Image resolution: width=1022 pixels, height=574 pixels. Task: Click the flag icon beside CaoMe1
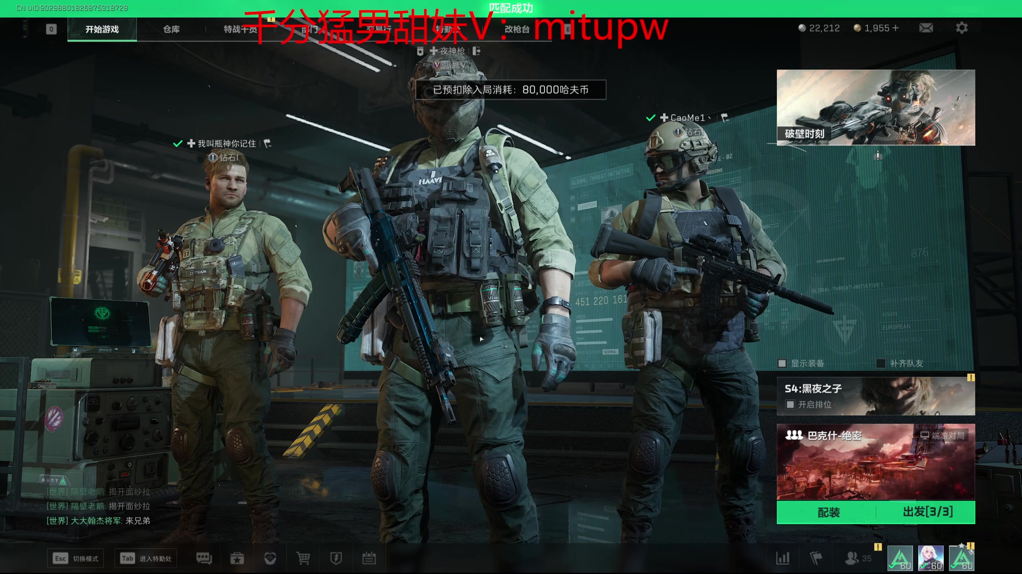(x=725, y=118)
